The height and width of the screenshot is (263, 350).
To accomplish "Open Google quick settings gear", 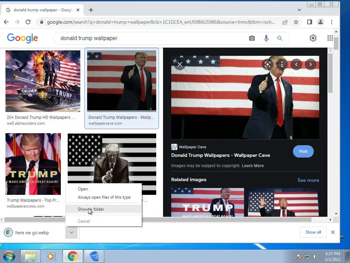I will tap(313, 38).
